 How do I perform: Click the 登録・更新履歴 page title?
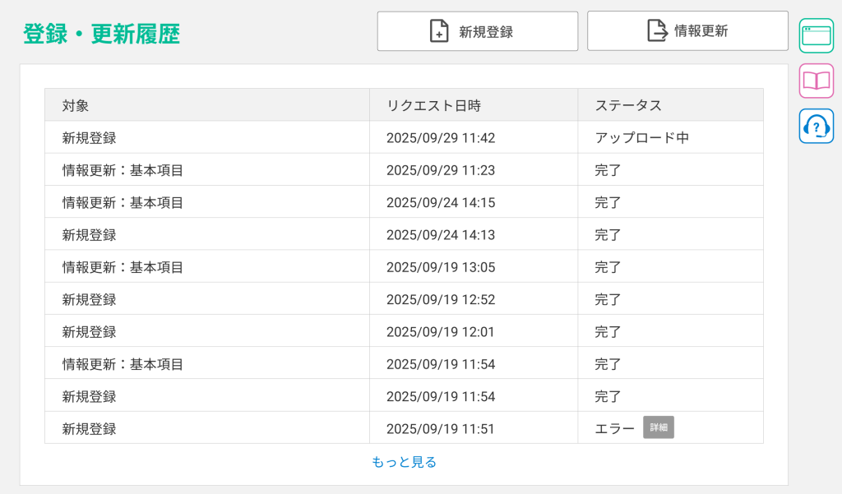pyautogui.click(x=101, y=34)
